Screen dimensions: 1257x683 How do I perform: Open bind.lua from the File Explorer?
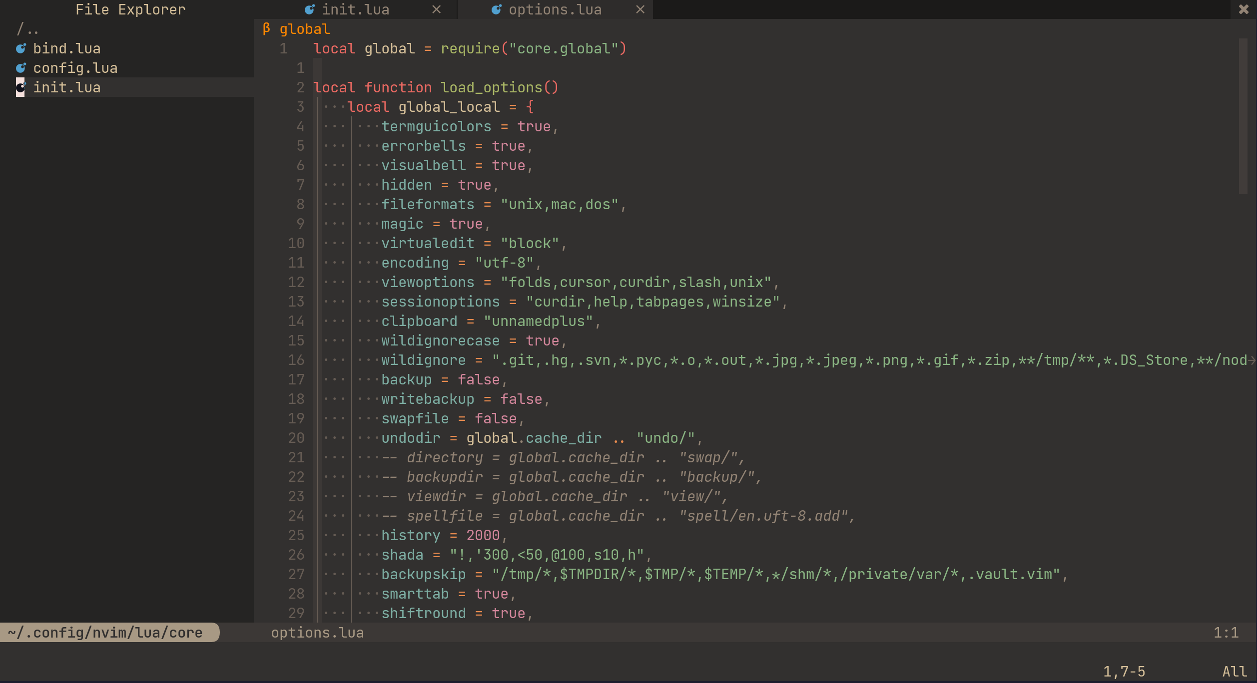coord(66,48)
